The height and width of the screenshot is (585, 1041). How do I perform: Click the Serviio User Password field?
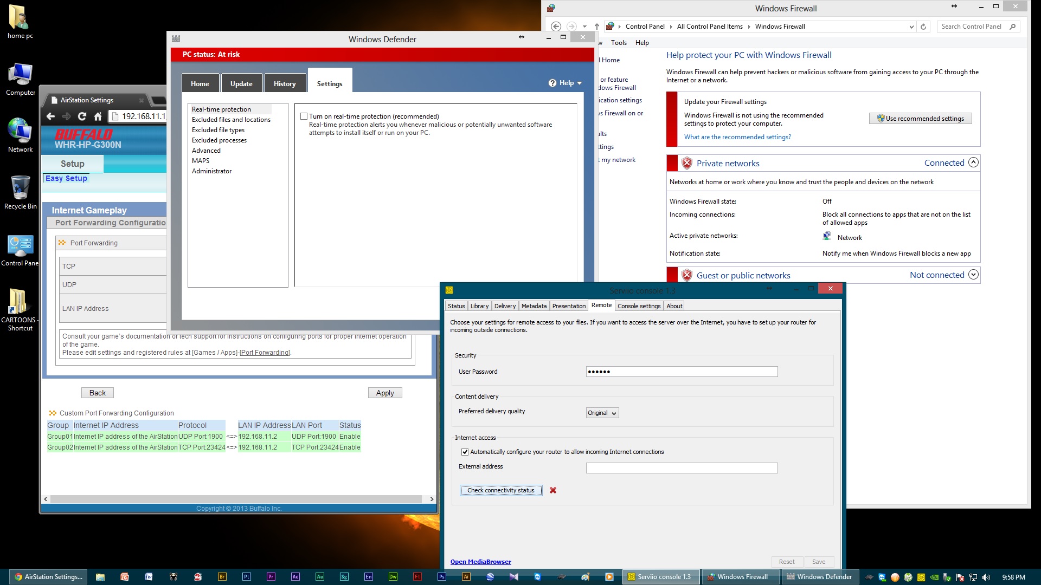pyautogui.click(x=682, y=372)
